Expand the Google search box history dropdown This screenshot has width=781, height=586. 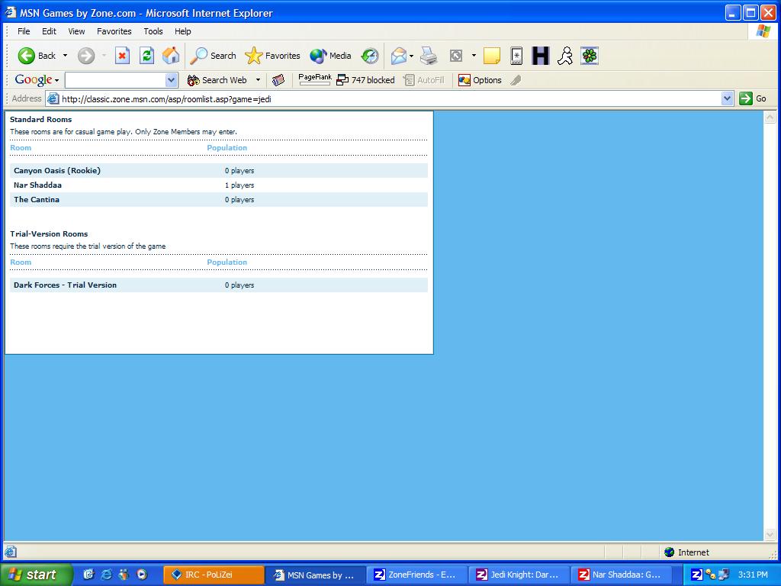click(x=171, y=80)
